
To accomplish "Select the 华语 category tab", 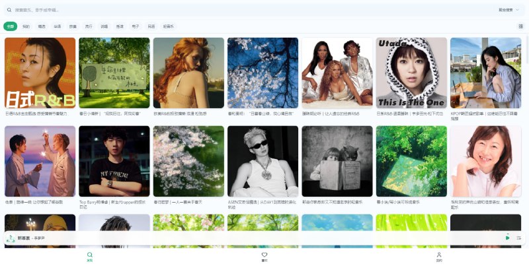I will pos(58,26).
